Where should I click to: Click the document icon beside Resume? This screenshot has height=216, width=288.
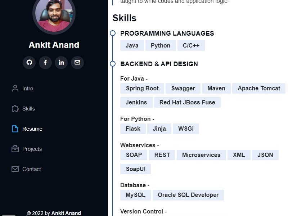coord(15,129)
